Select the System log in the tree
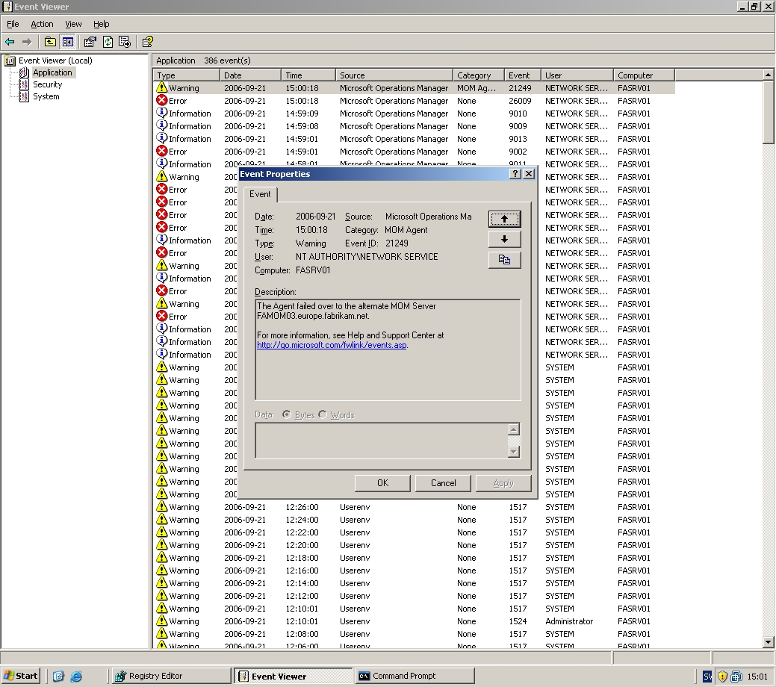This screenshot has height=687, width=776. (x=46, y=96)
